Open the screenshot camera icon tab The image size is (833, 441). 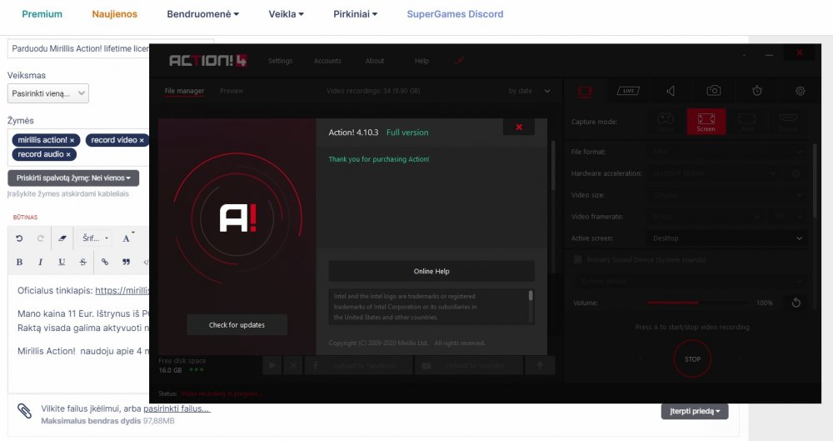(x=714, y=91)
